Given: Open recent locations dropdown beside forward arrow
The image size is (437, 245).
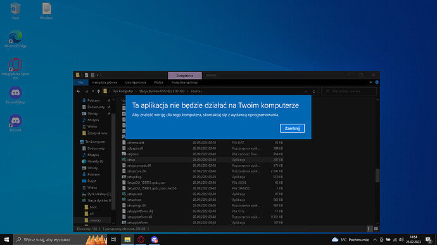Looking at the screenshot, I should pos(93,91).
